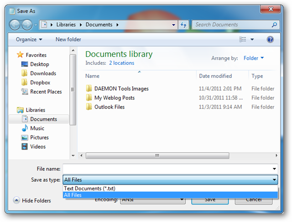Image resolution: width=292 pixels, height=222 pixels.
Task: Click the Favorites star icon
Action: click(x=20, y=55)
